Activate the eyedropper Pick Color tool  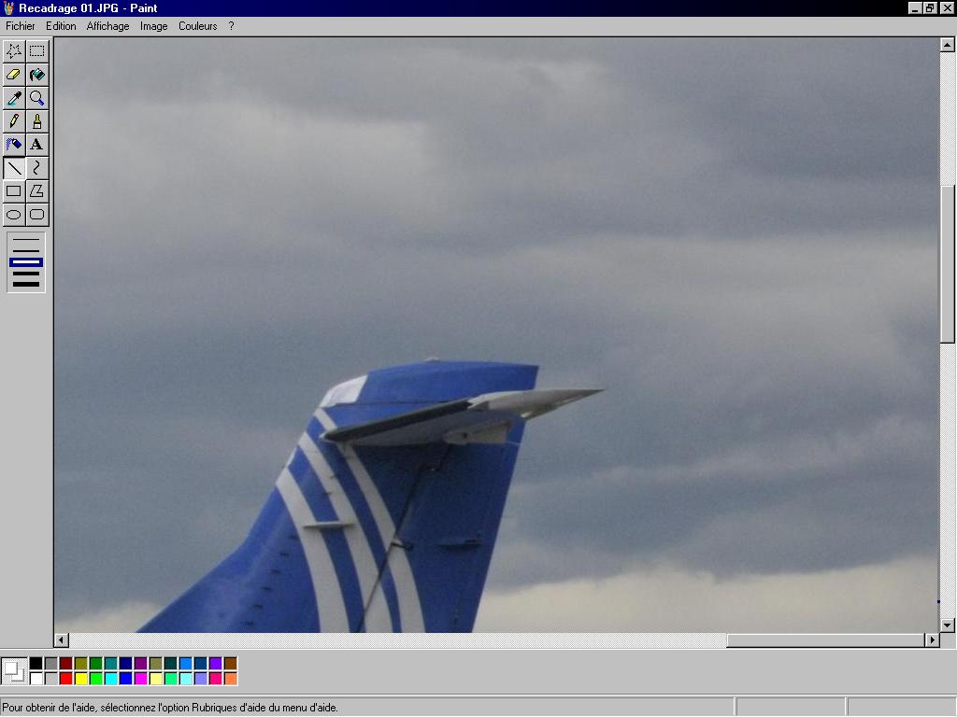(14, 98)
